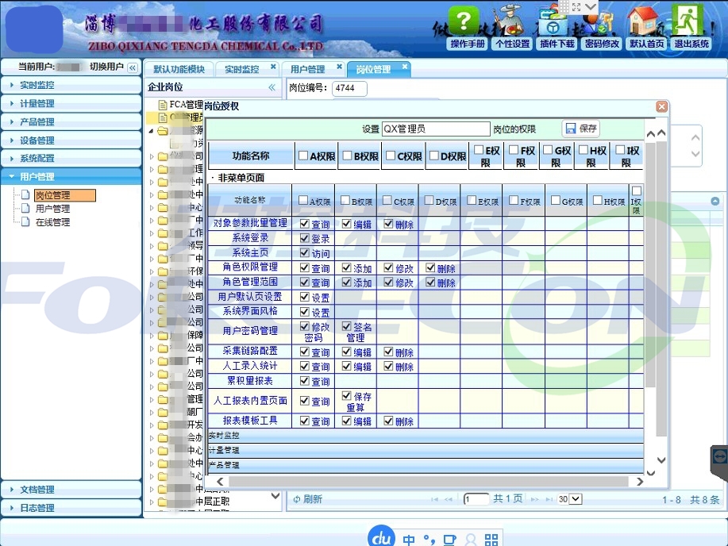Switch to the 默认功能模块 tab

(179, 69)
